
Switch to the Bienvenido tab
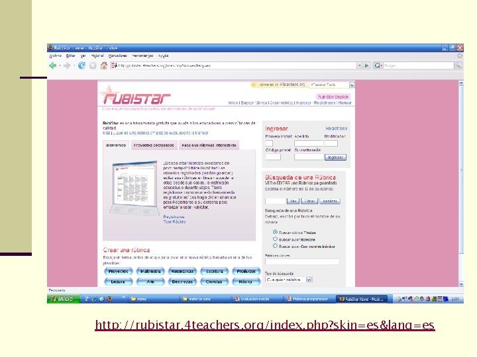(x=116, y=145)
